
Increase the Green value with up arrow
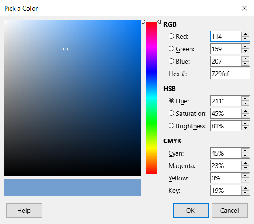[245, 46]
